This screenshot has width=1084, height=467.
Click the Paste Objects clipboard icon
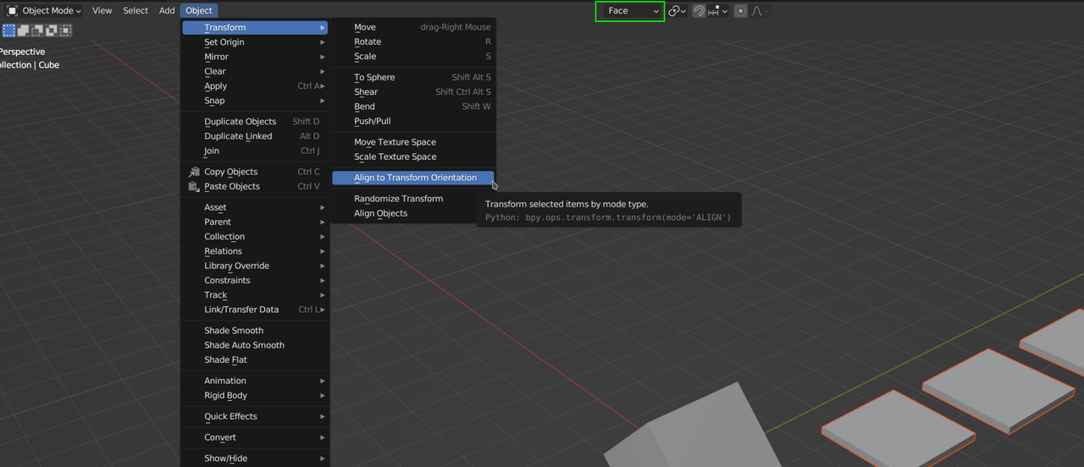194,187
